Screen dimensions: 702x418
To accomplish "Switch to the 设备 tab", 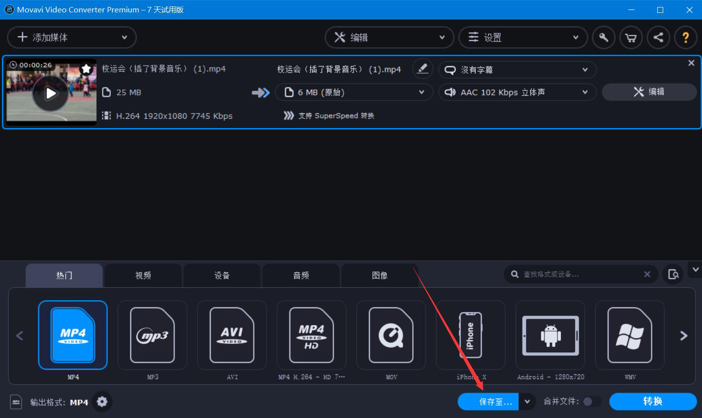I will (x=222, y=275).
